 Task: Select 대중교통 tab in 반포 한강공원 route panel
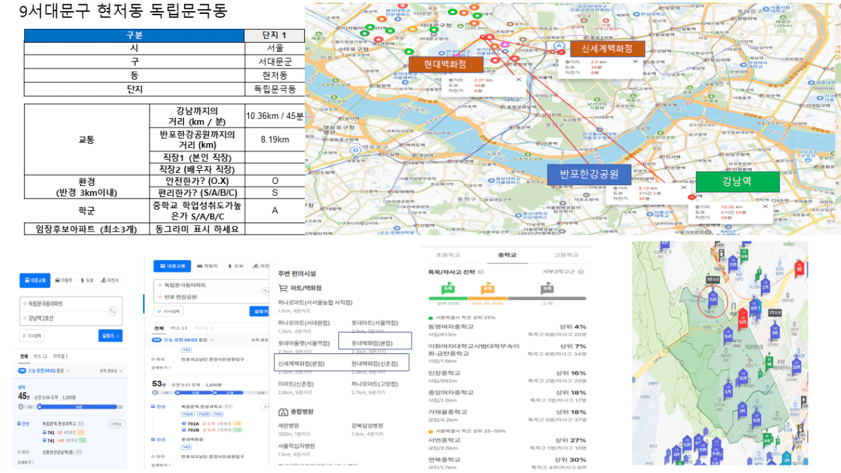point(172,266)
